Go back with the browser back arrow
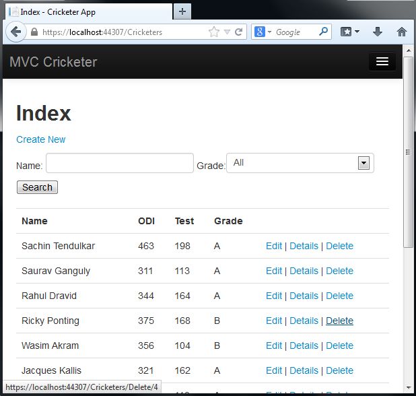This screenshot has height=396, width=416. (16, 32)
